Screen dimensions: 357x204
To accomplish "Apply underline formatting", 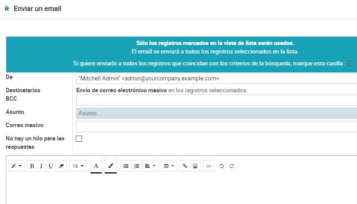I will coord(50,166).
